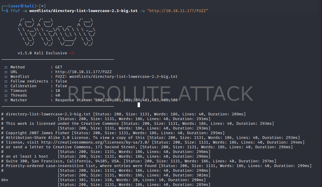Click the 'dev' result entry
This screenshot has width=322, height=187.
tap(5, 180)
